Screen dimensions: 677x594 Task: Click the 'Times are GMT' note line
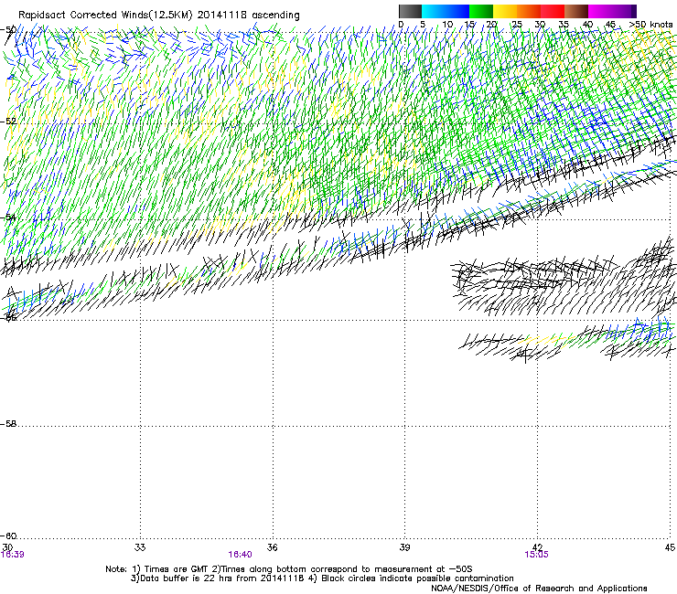pyautogui.click(x=289, y=569)
